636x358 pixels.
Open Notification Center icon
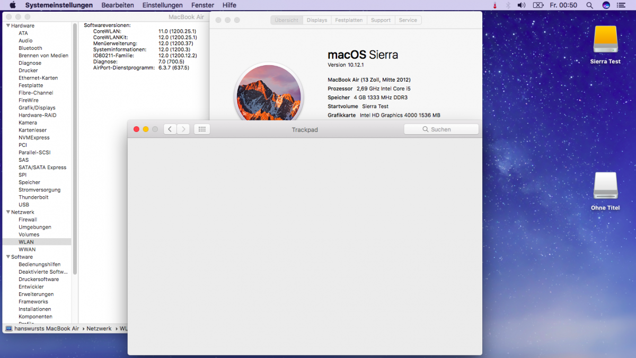622,5
